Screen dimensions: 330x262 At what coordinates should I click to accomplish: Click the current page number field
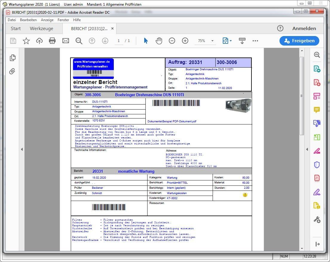pos(119,41)
